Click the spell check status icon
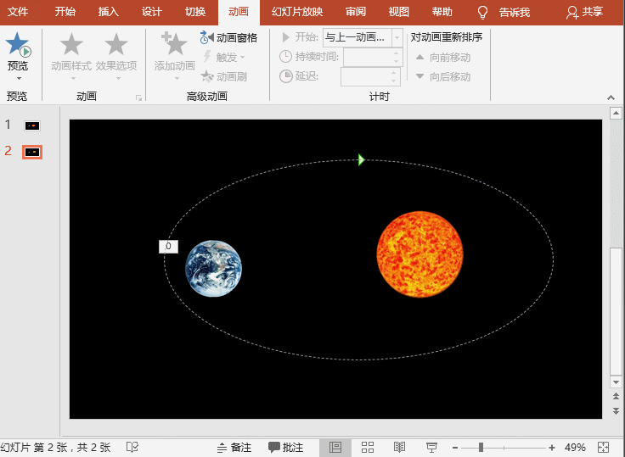625x457 pixels. 132,448
